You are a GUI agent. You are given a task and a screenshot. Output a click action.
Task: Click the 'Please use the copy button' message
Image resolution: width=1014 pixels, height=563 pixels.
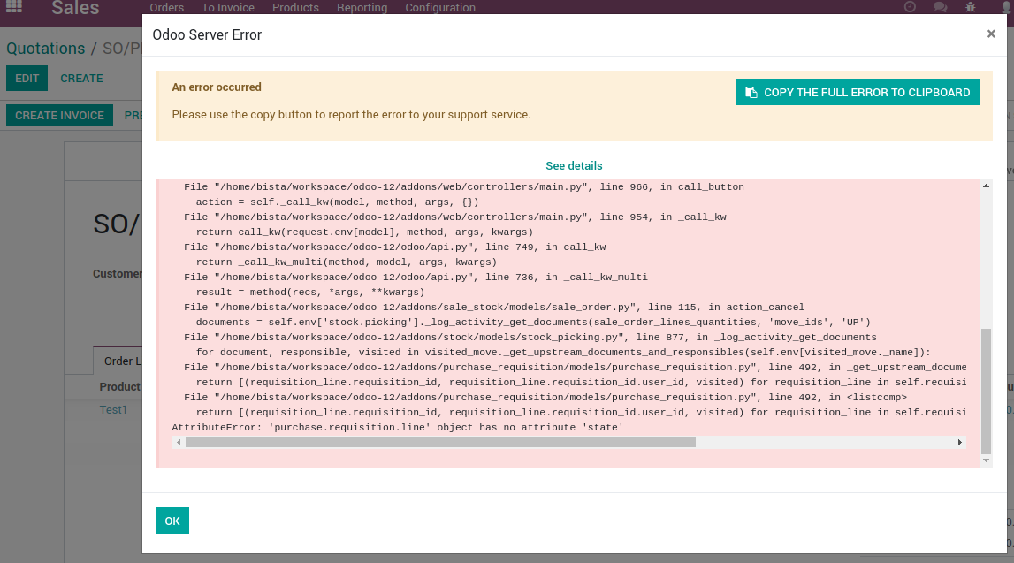click(x=351, y=114)
